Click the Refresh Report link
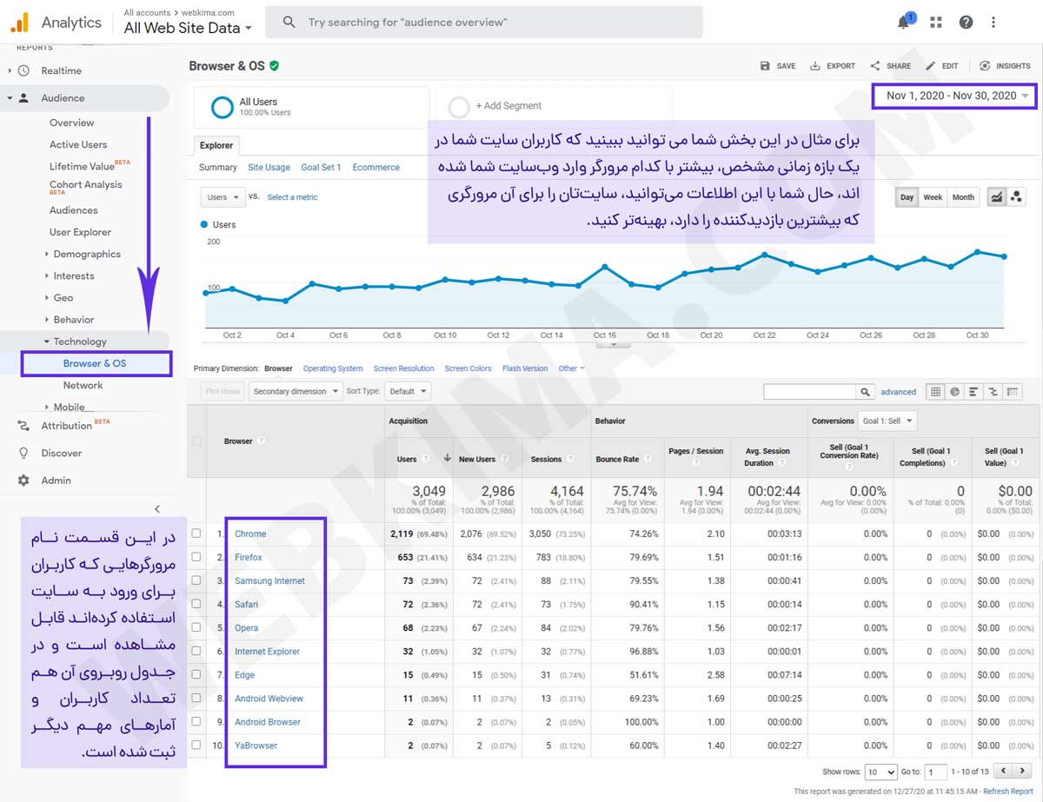1043x802 pixels. 1008,792
